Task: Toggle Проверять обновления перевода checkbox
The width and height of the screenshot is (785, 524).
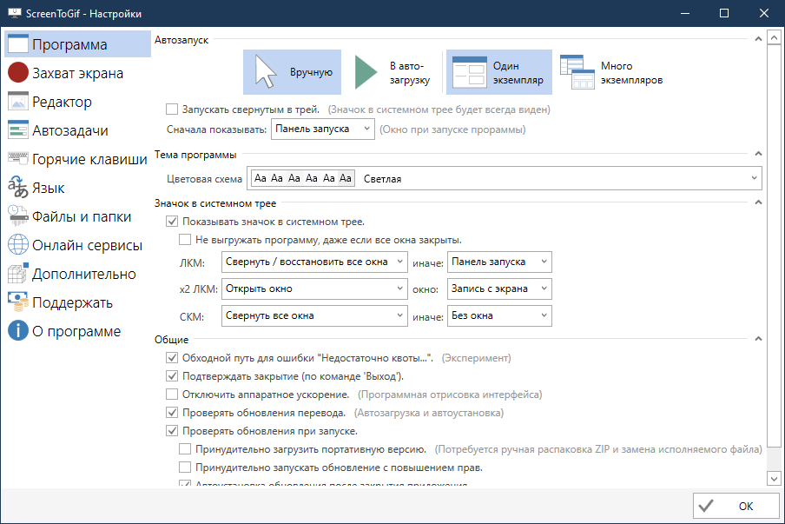Action: [172, 412]
